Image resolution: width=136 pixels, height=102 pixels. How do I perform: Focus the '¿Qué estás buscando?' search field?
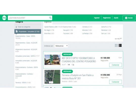tap(30, 18)
